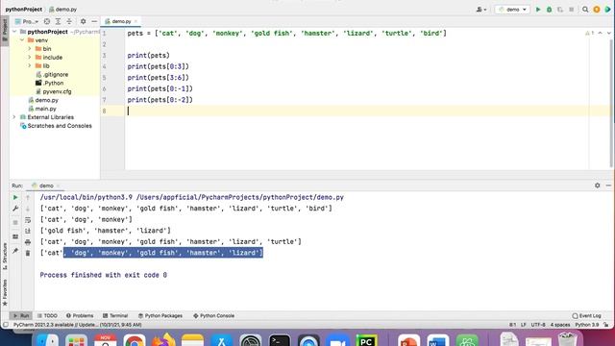The image size is (615, 346).
Task: Open the Problems tool window tab
Action: pyautogui.click(x=80, y=315)
